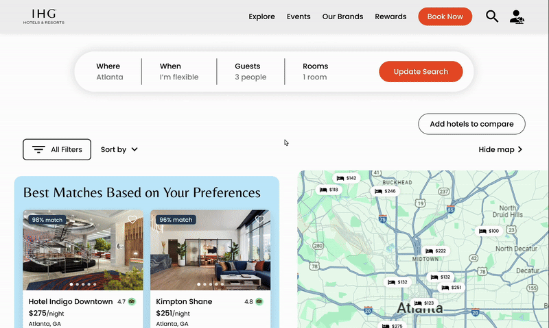Open the search magnifier icon
This screenshot has width=549, height=328.
(x=492, y=16)
